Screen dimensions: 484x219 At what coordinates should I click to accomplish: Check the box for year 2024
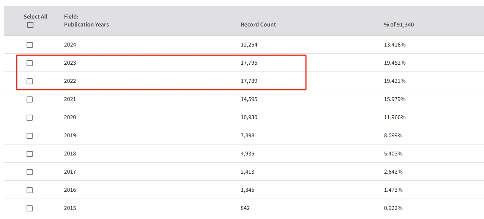[30, 45]
